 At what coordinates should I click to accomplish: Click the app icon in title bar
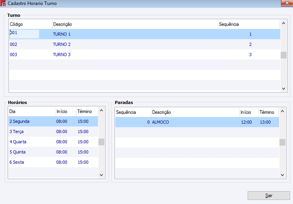point(3,3)
